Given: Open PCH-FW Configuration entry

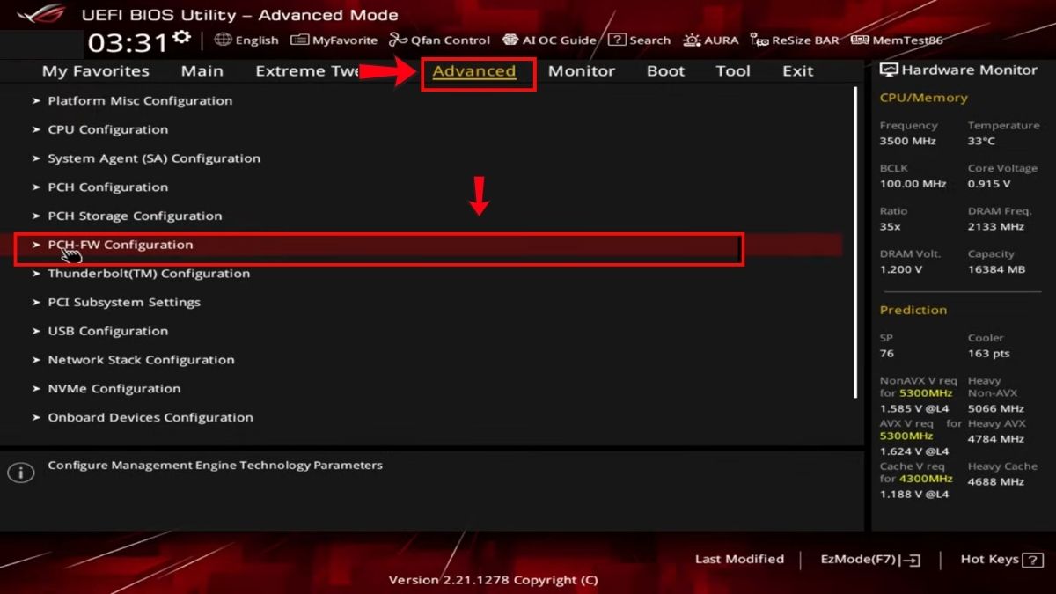Looking at the screenshot, I should (x=121, y=246).
